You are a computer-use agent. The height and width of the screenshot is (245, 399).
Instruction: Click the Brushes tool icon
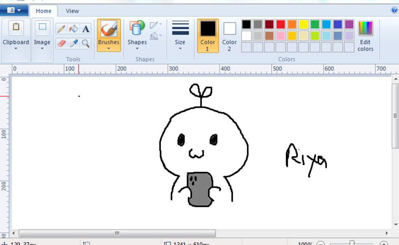[x=109, y=28]
